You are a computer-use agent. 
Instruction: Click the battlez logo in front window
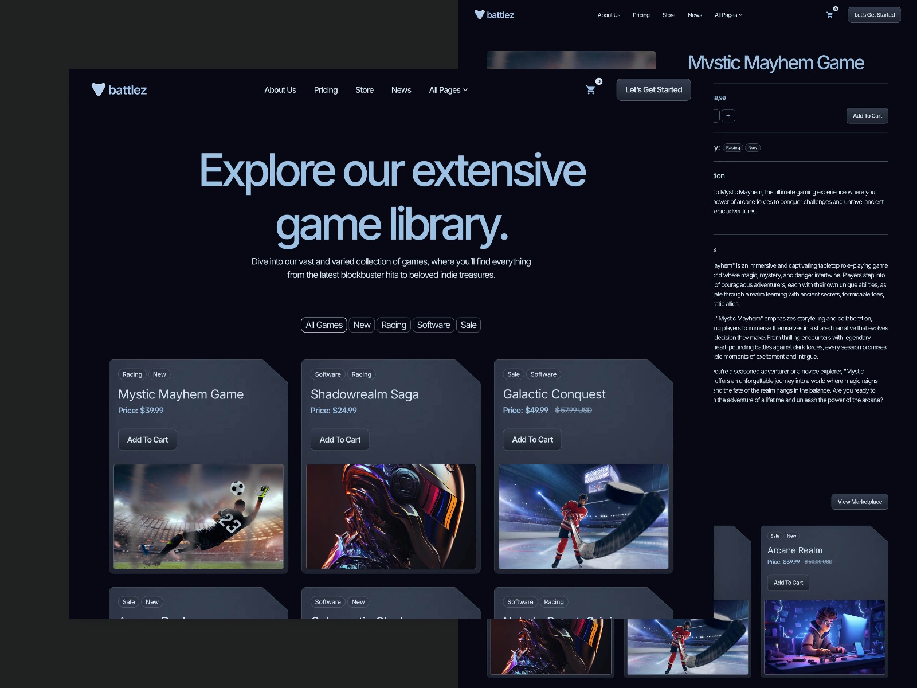click(x=119, y=90)
